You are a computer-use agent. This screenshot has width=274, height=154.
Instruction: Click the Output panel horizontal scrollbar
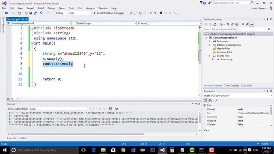77,134
